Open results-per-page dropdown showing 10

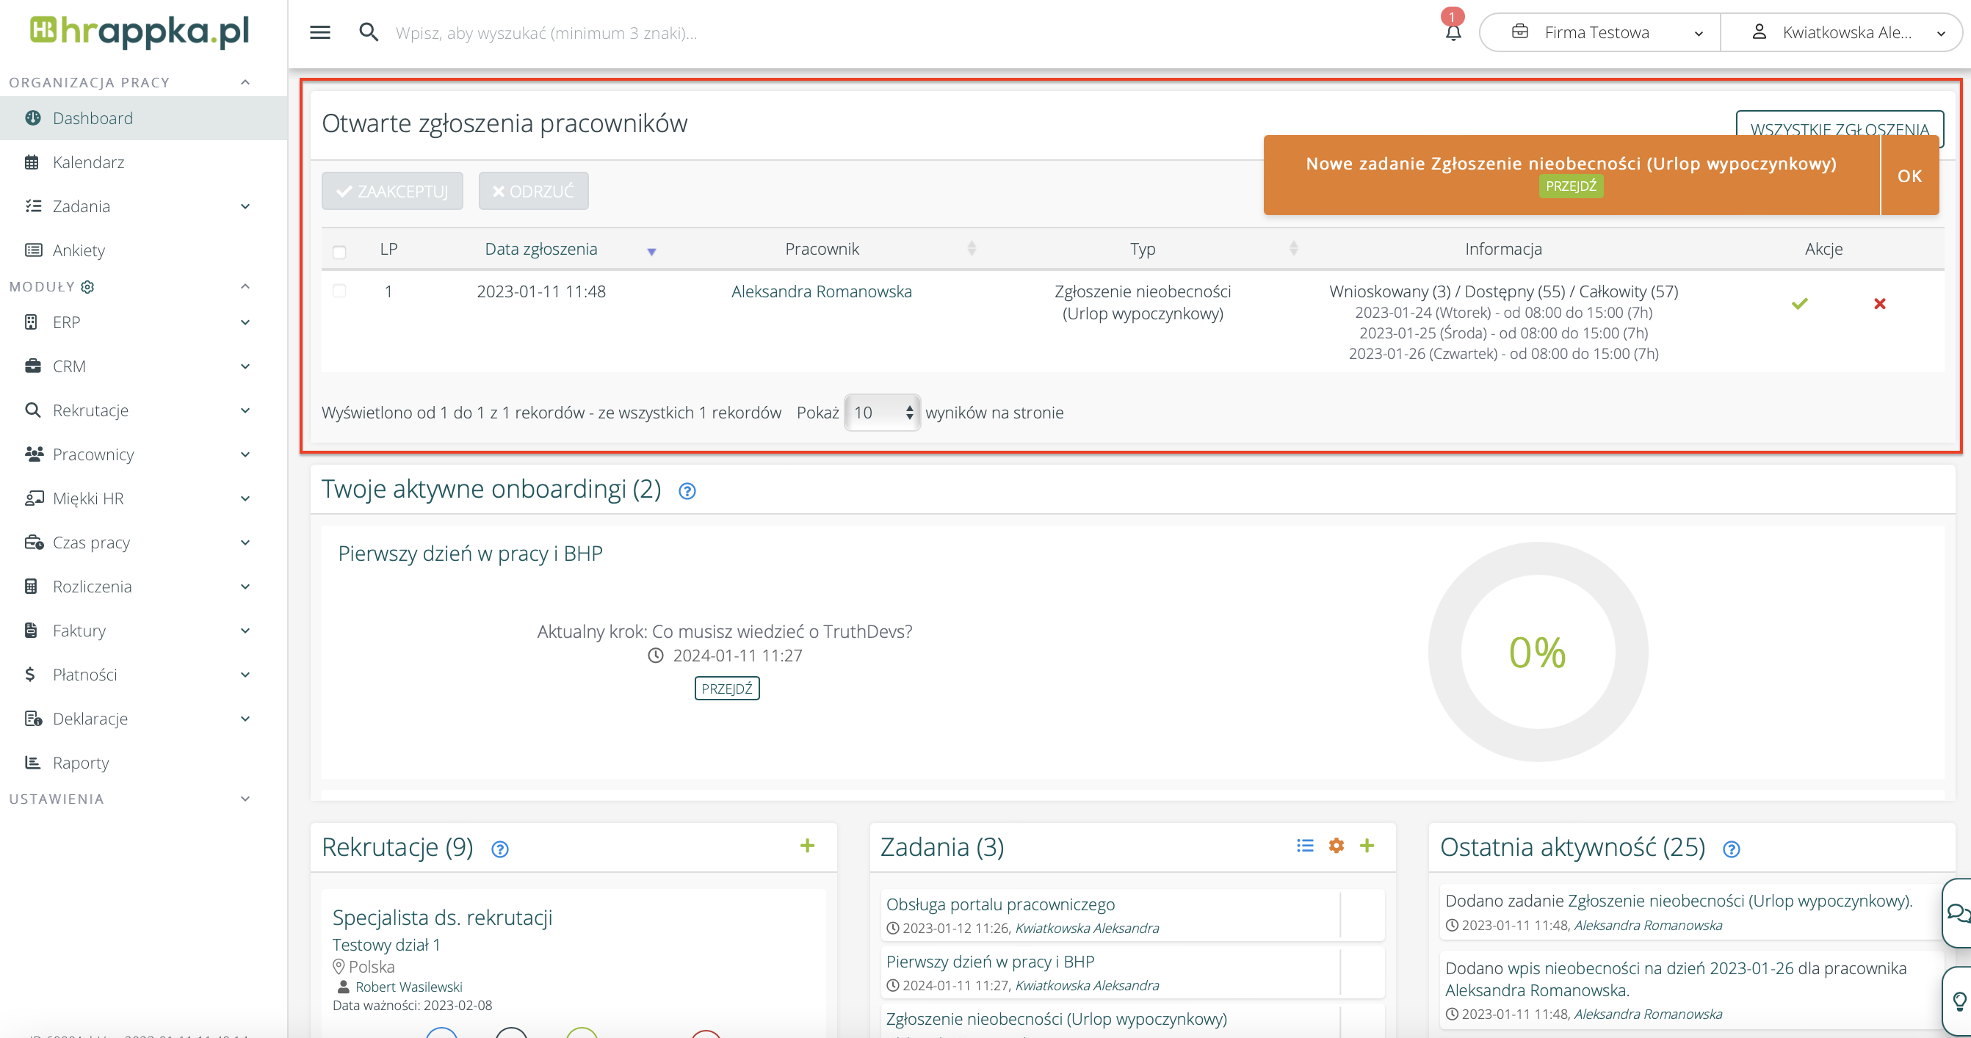[881, 413]
